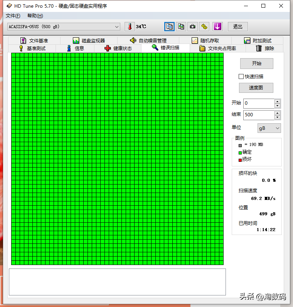Open the 附加测试 tab

click(257, 40)
